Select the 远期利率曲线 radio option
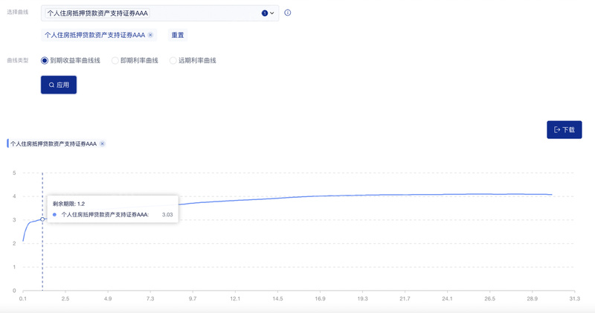Screen dimensions: 595x313 tap(173, 60)
